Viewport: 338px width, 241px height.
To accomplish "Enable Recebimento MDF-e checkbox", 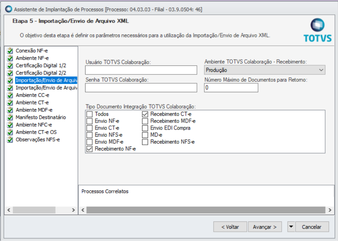I will pyautogui.click(x=145, y=121).
